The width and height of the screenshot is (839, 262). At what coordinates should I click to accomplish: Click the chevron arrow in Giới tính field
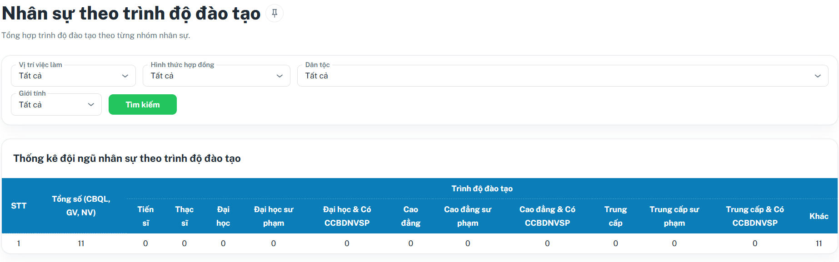91,105
